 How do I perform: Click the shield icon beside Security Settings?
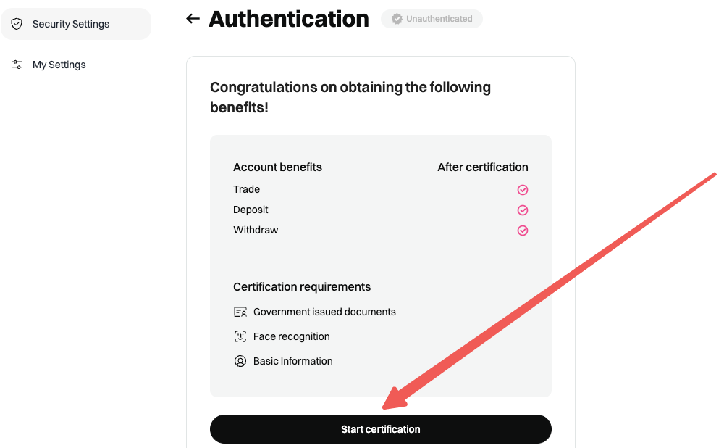coord(17,24)
